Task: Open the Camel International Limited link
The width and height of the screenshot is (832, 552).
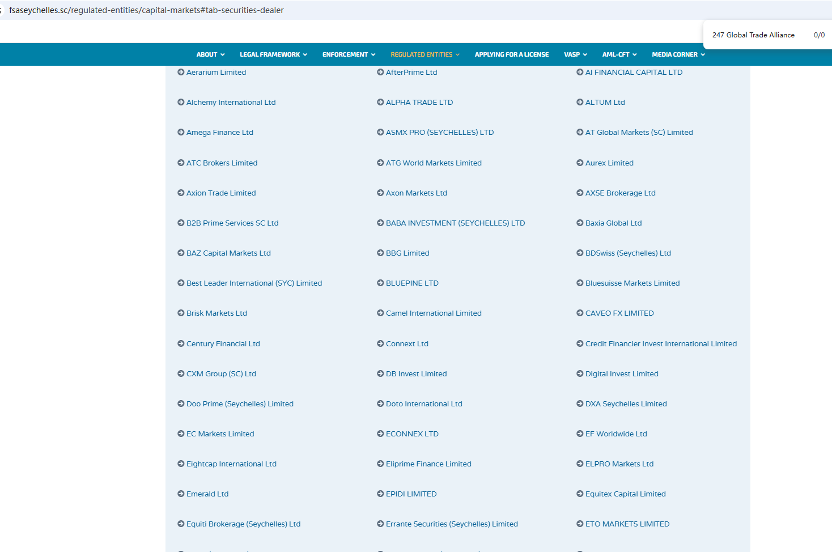Action: coord(434,313)
